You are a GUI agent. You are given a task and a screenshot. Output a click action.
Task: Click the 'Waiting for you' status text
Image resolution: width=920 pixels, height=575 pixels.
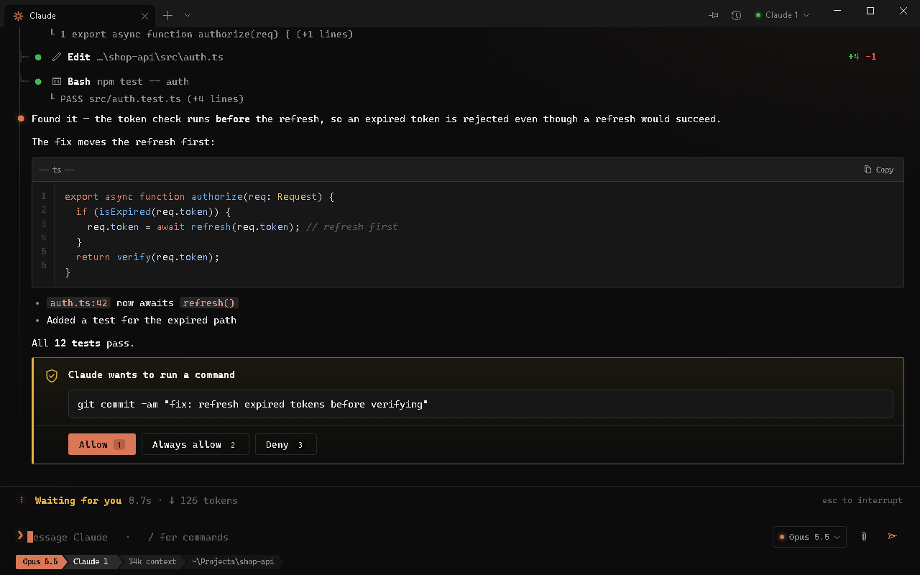pyautogui.click(x=78, y=500)
